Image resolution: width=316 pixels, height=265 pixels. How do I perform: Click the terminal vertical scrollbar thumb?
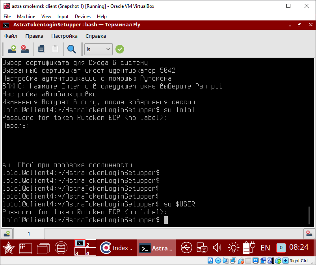point(309,215)
